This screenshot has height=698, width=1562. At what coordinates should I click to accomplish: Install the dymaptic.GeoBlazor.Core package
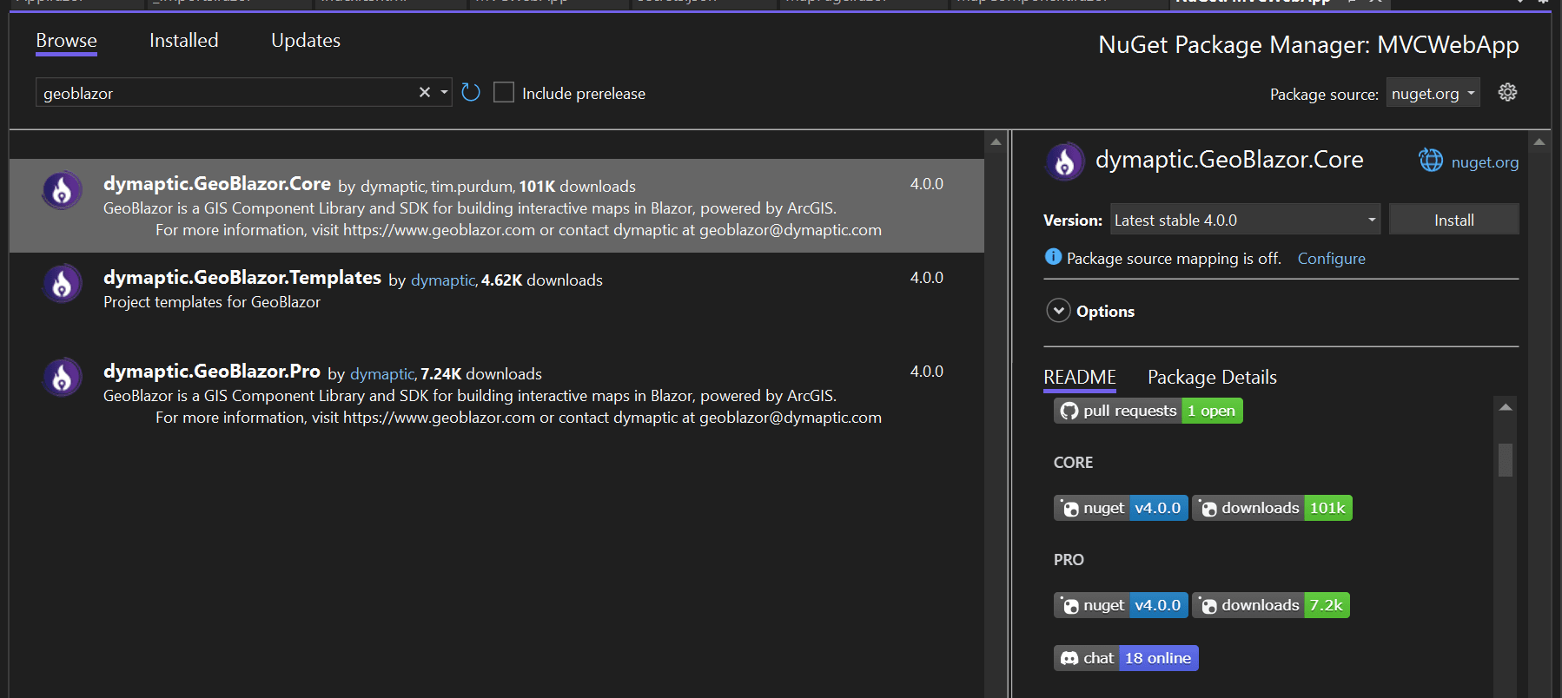(x=1453, y=221)
